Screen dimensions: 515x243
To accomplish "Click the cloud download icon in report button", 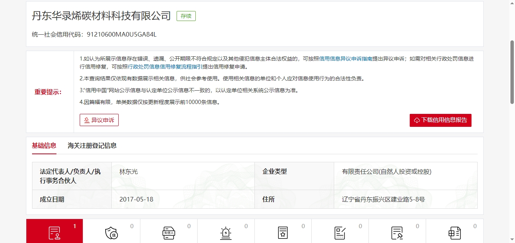I will [417, 120].
